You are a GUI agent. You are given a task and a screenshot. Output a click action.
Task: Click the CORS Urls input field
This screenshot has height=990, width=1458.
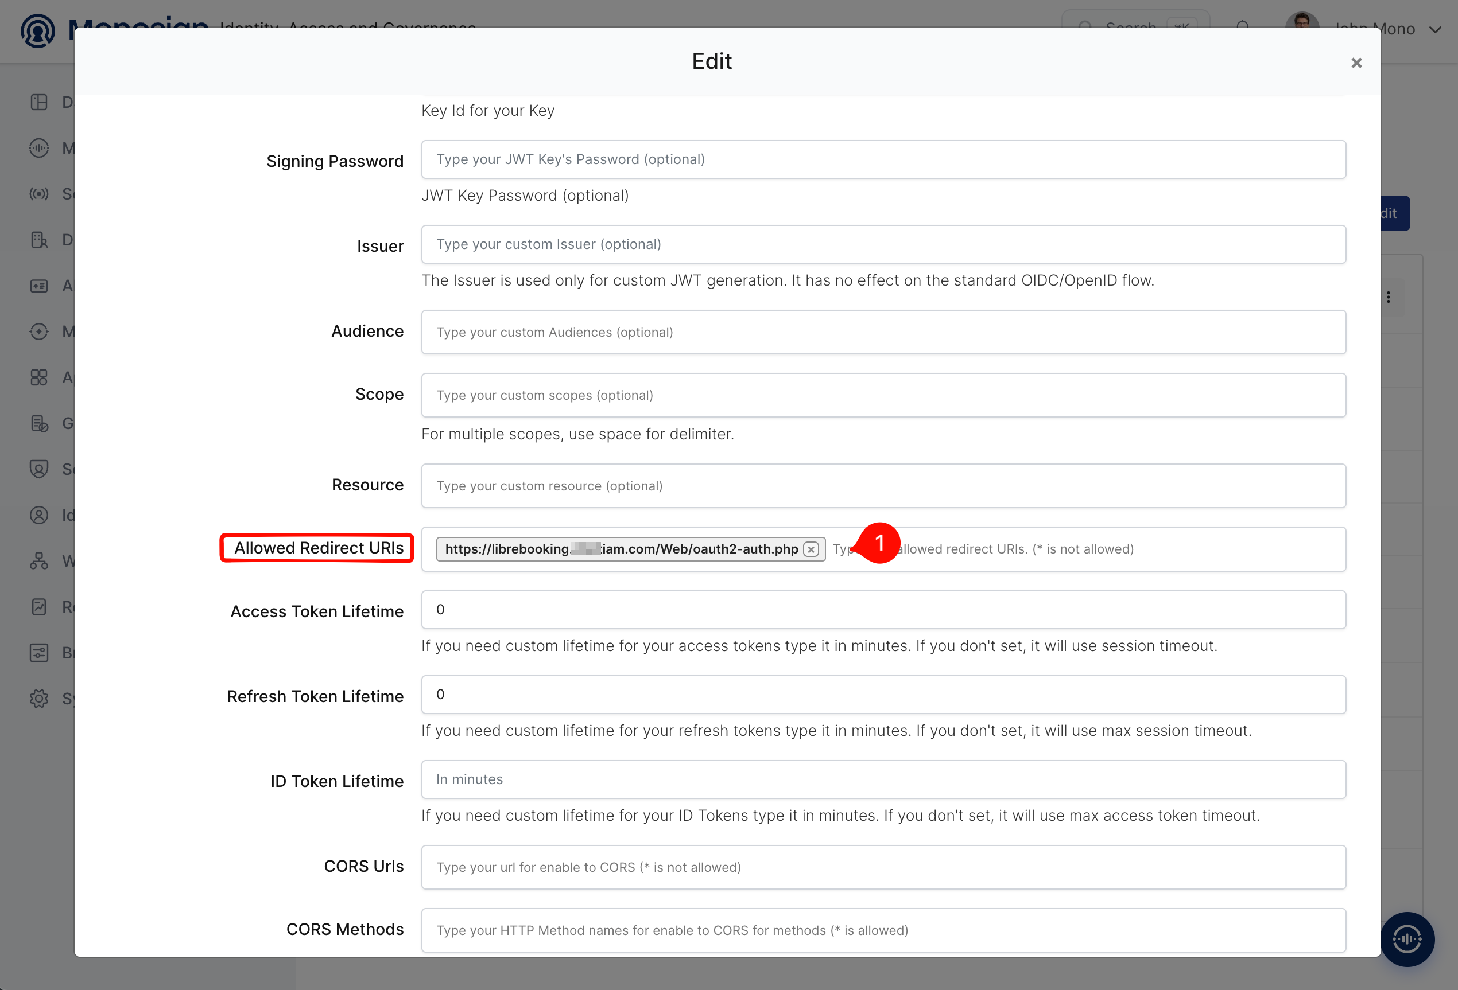point(883,867)
